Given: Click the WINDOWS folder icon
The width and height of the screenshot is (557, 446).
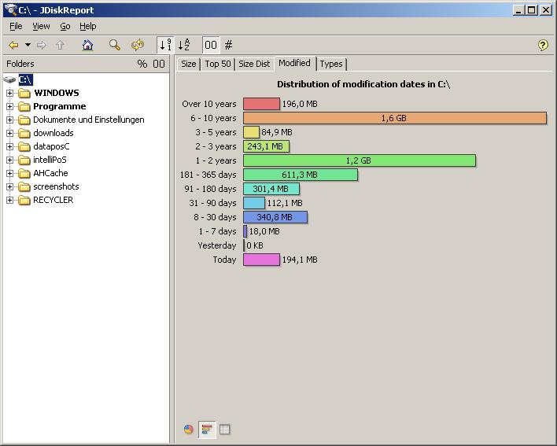Looking at the screenshot, I should click(x=24, y=93).
